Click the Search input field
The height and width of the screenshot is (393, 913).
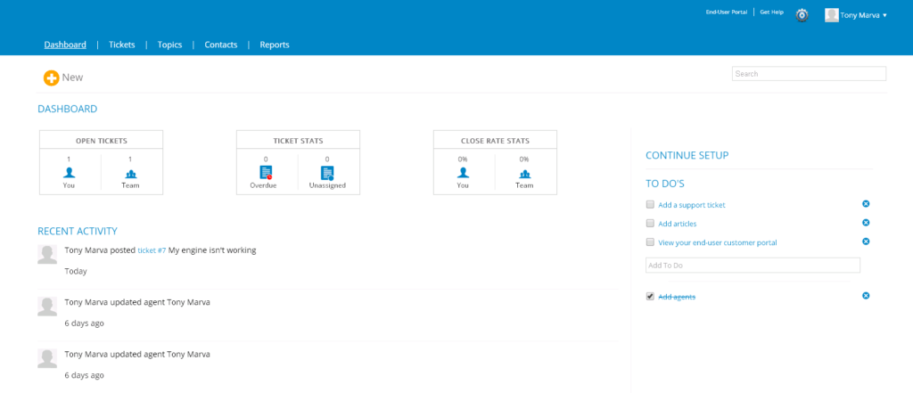click(x=809, y=73)
